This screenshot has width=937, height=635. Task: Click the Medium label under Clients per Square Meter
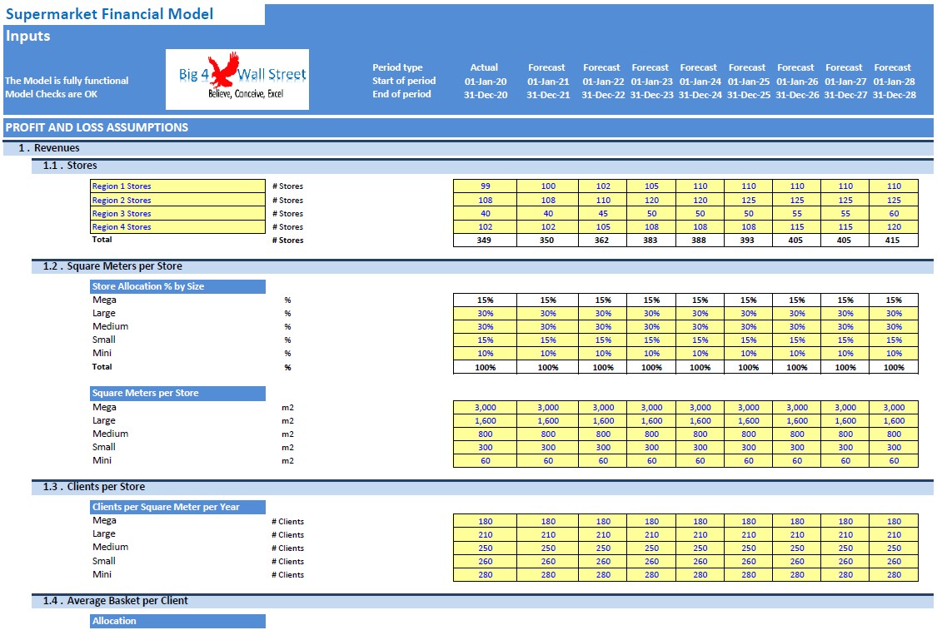click(x=110, y=547)
